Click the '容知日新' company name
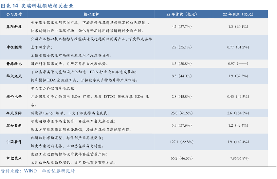Viewport: 277px width, 179px height. pos(14,125)
